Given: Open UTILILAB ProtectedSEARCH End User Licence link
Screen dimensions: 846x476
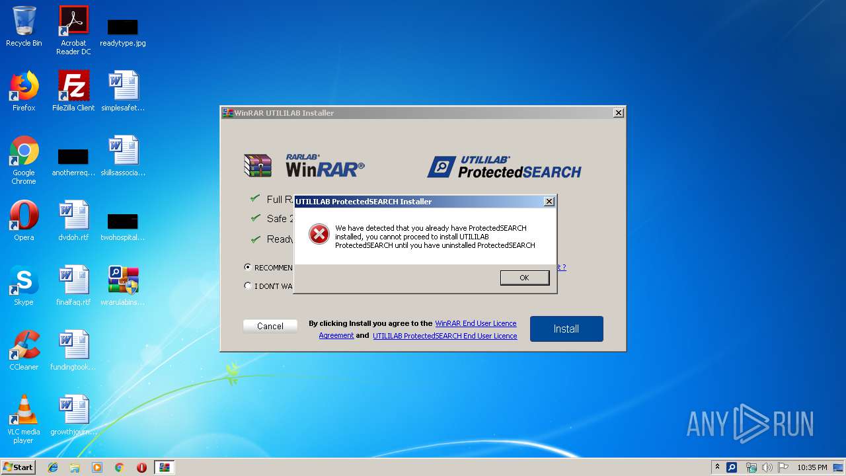Looking at the screenshot, I should [445, 336].
